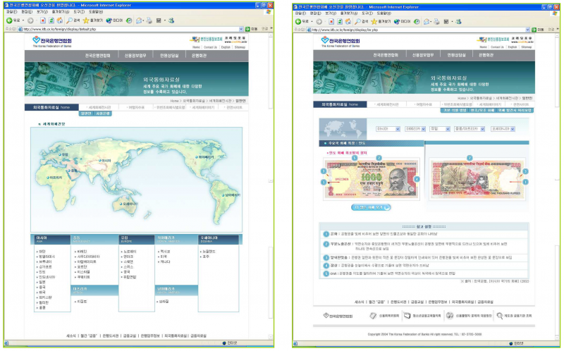Click the Back arrow icon in the left browser window

[x=9, y=20]
